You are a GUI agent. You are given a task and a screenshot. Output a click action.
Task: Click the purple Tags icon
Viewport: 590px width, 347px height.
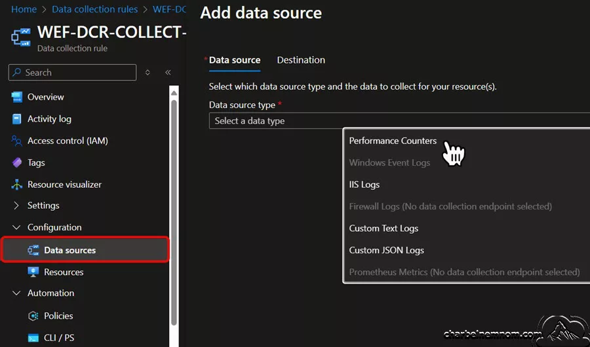click(x=17, y=162)
